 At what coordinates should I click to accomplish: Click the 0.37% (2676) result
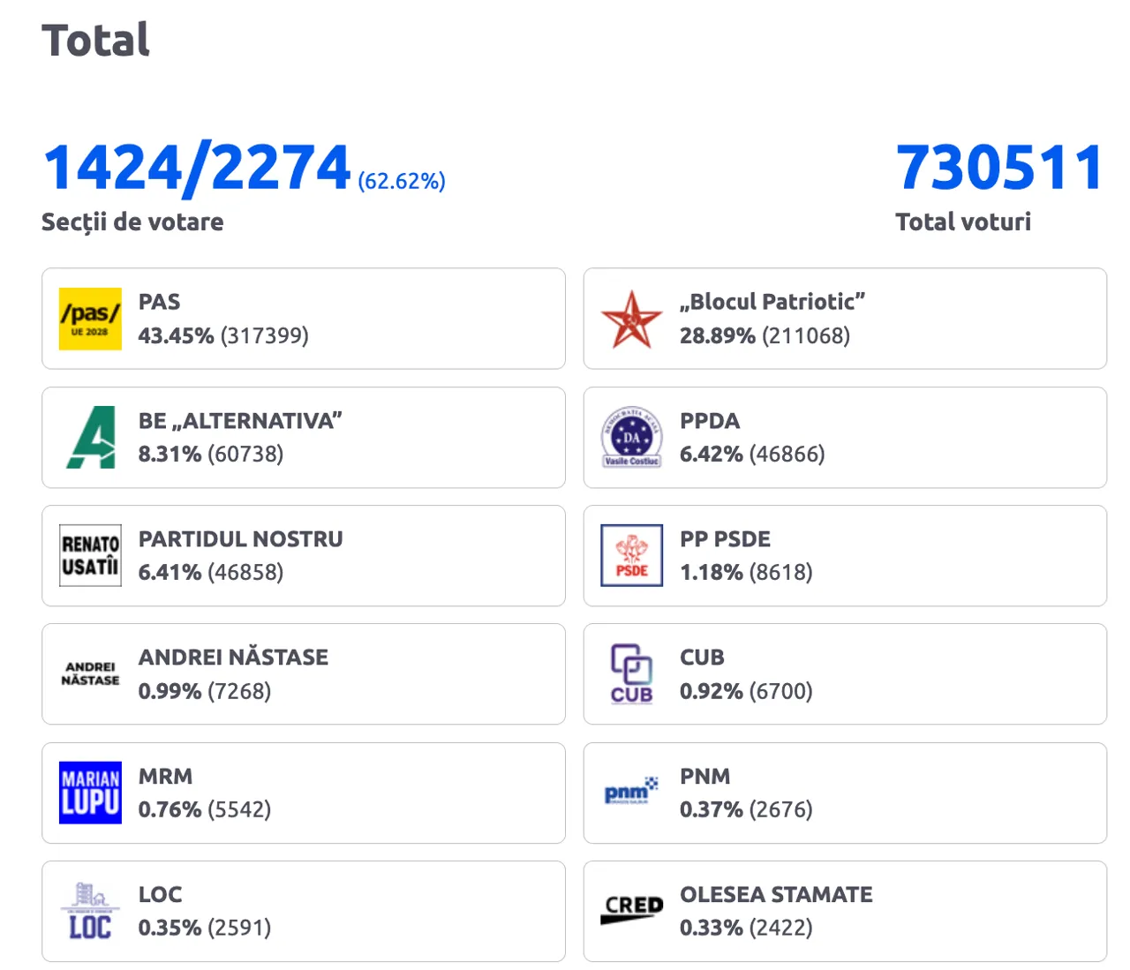(746, 809)
